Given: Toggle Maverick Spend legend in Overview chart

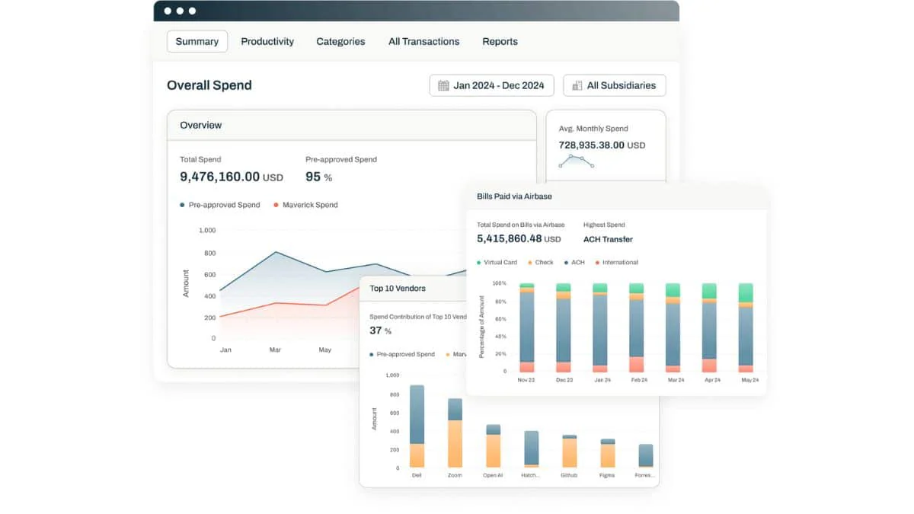Looking at the screenshot, I should click(305, 205).
